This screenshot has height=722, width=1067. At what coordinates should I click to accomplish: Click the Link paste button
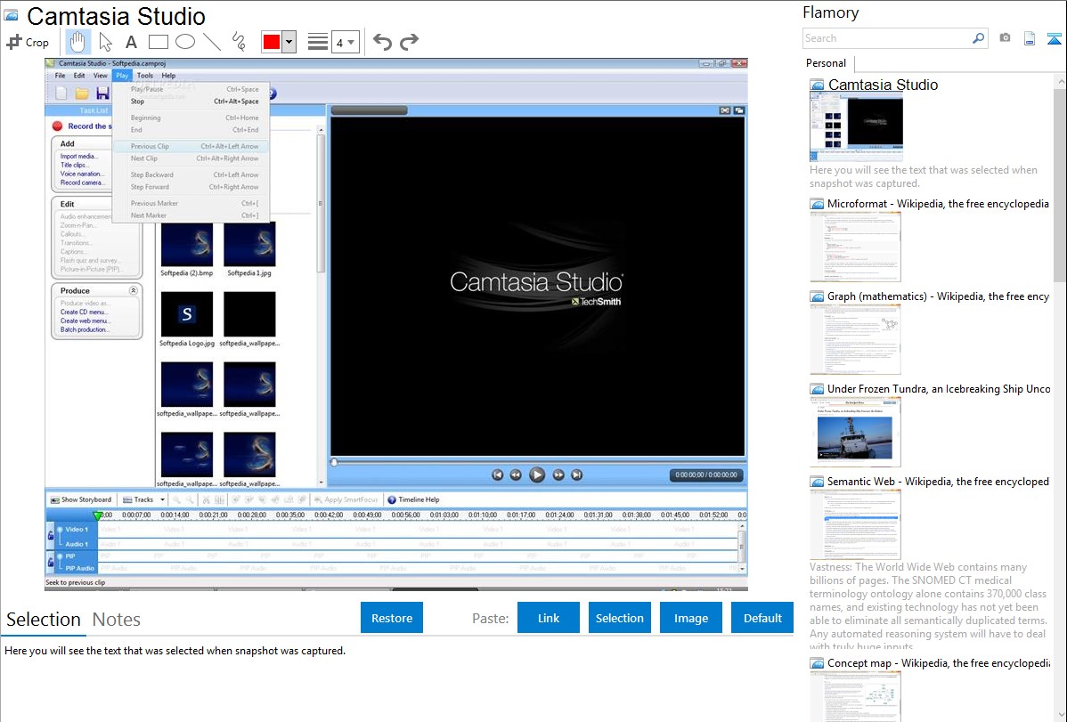click(549, 618)
